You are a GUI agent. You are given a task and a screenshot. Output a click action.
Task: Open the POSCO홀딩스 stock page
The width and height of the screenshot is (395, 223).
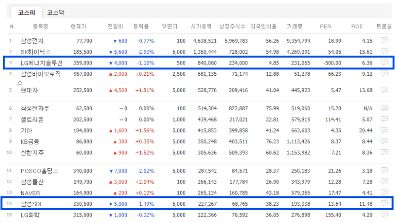tap(39, 171)
